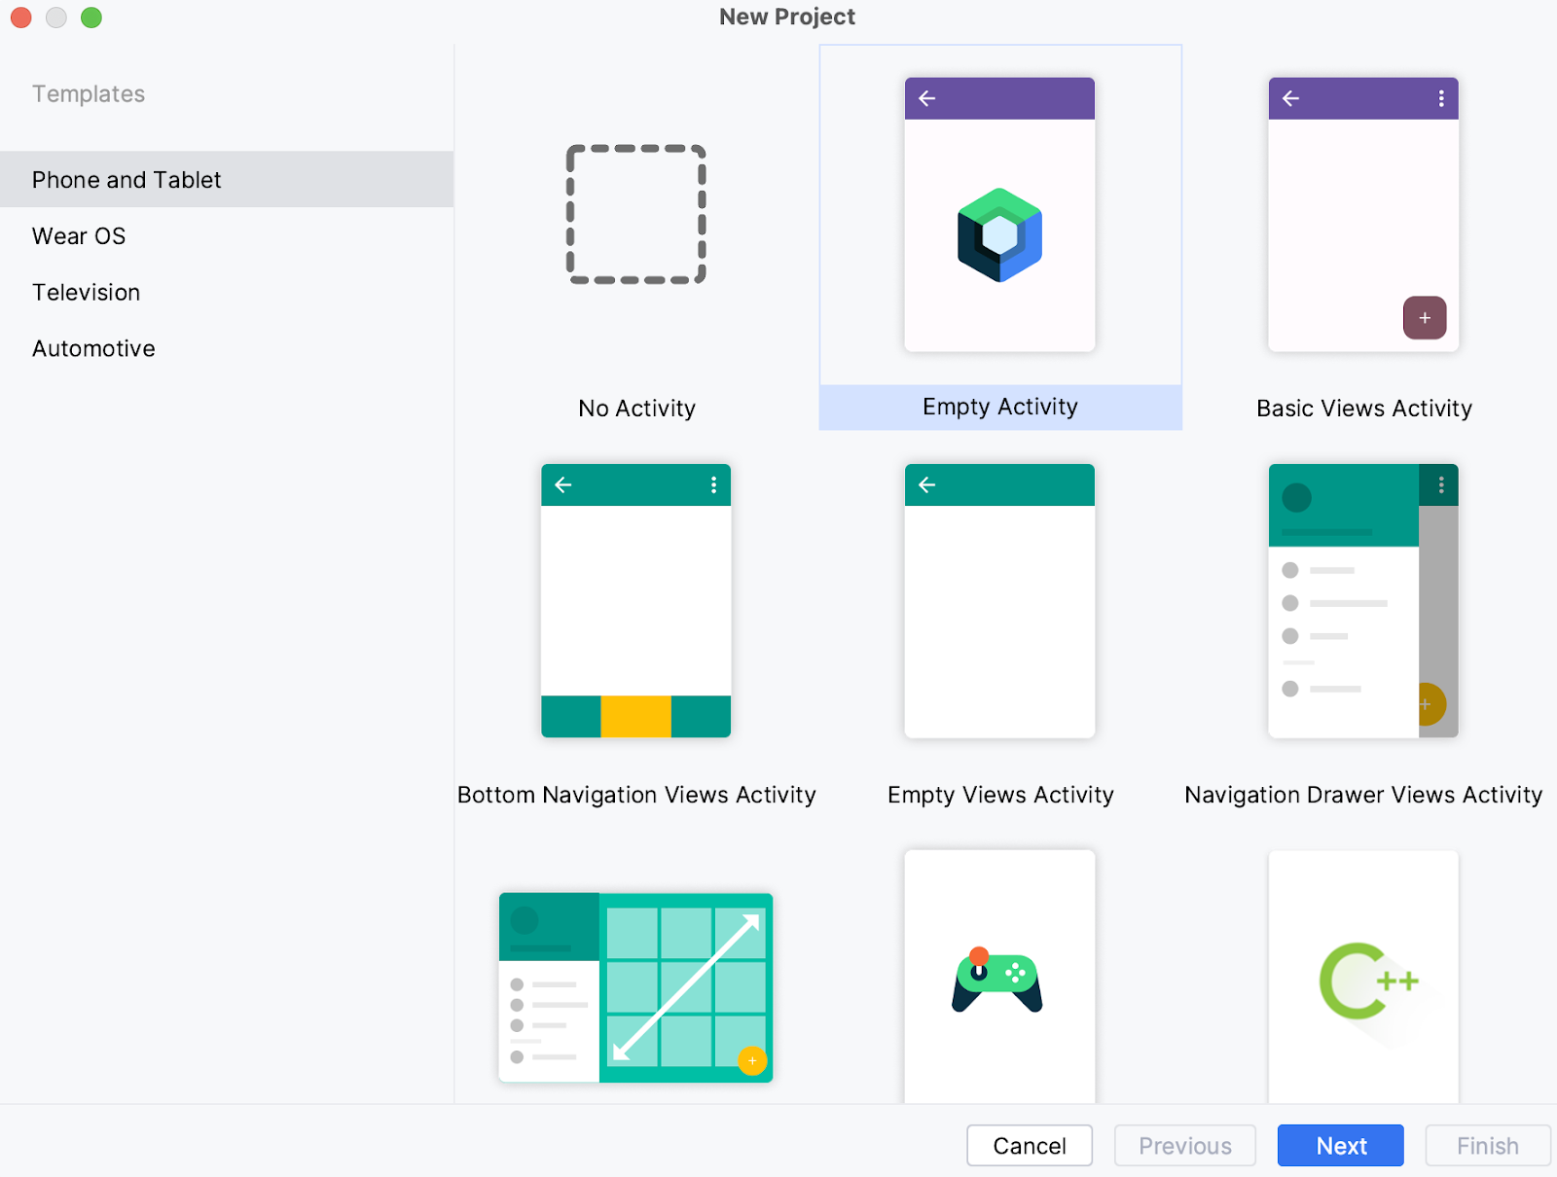1557x1177 pixels.
Task: Open the Television template category
Action: (x=86, y=292)
